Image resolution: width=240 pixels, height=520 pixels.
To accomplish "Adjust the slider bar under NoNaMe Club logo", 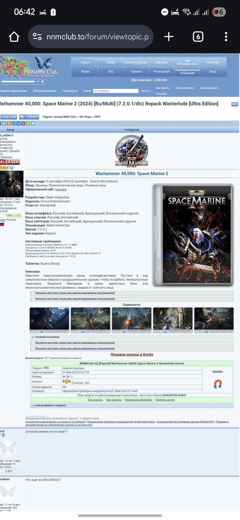I will (x=19, y=81).
